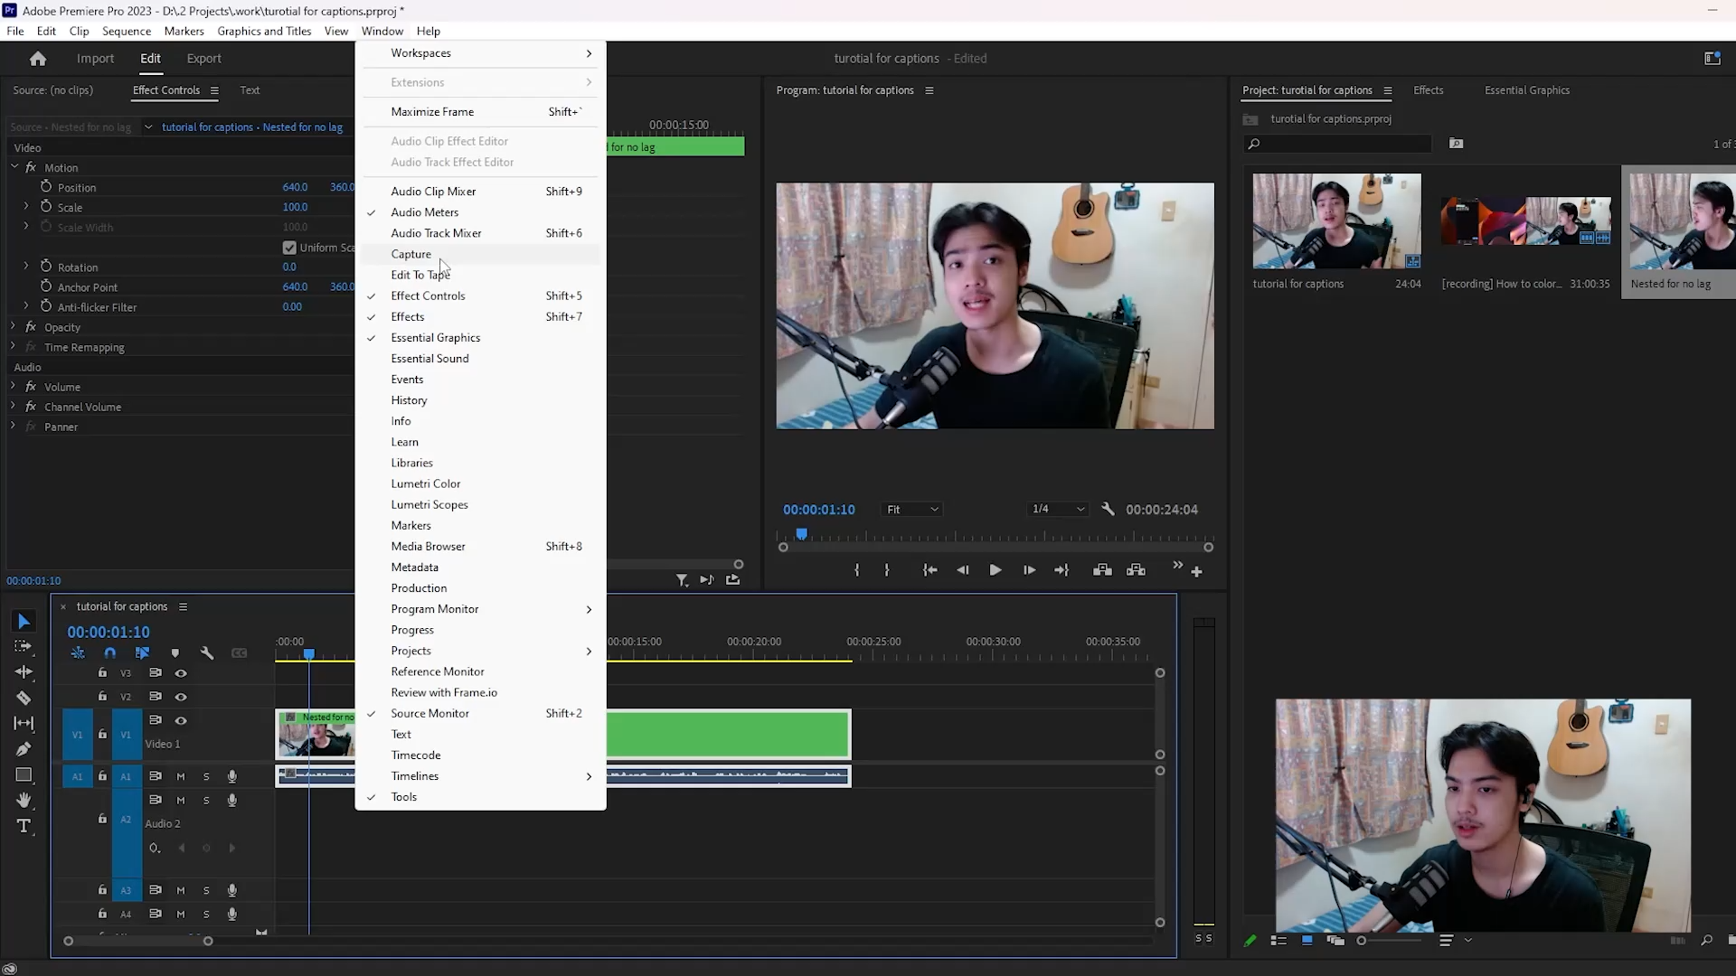Toggle V1 track output eye icon
This screenshot has width=1736, height=976.
[180, 720]
